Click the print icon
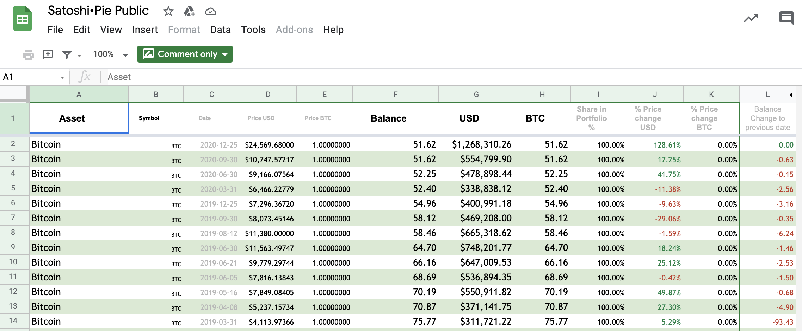 28,54
